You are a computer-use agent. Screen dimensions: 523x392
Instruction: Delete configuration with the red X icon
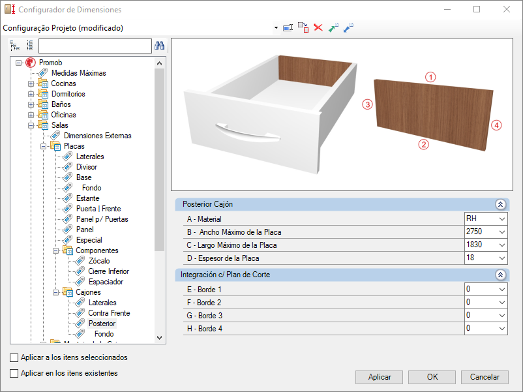coord(318,27)
